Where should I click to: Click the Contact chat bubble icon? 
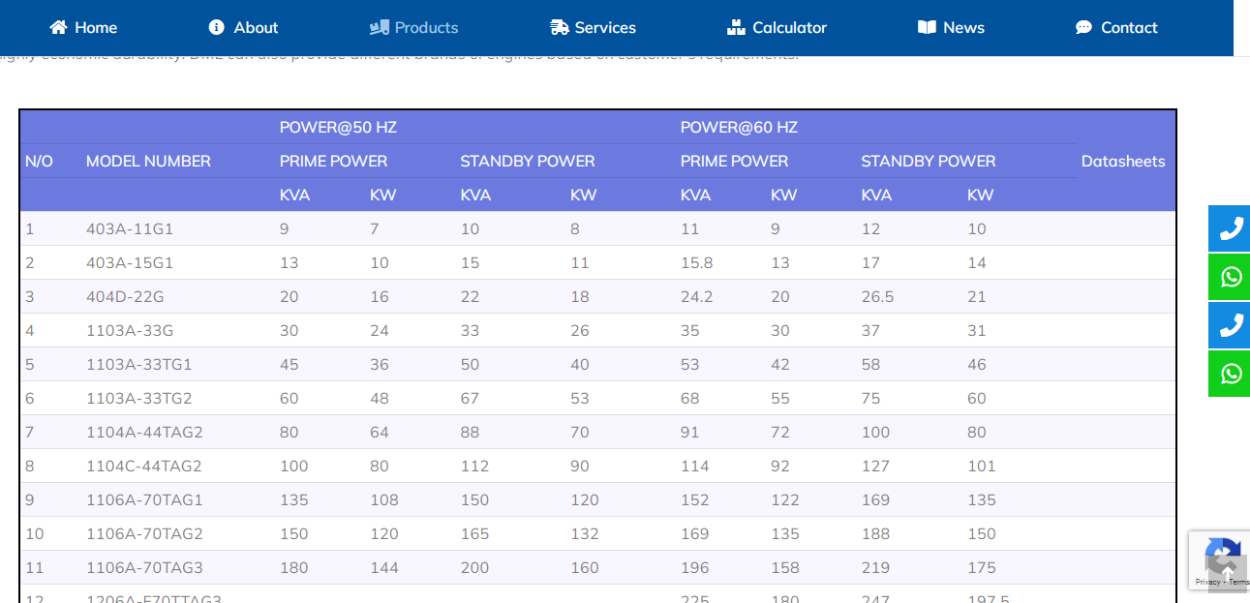pyautogui.click(x=1084, y=27)
